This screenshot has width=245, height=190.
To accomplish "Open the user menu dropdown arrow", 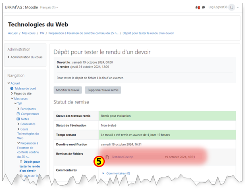I will click(237, 7).
